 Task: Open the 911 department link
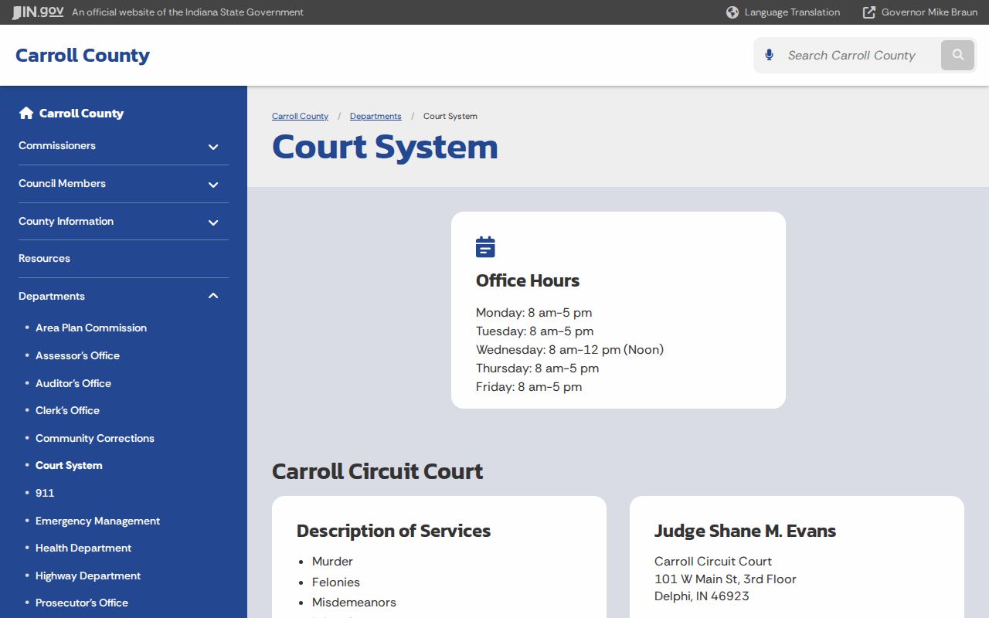45,493
